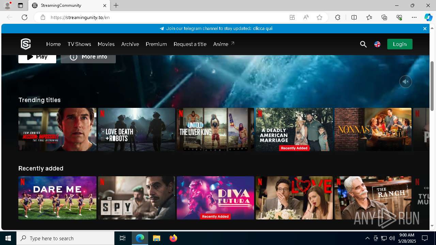Open the Anime external link

pyautogui.click(x=224, y=44)
